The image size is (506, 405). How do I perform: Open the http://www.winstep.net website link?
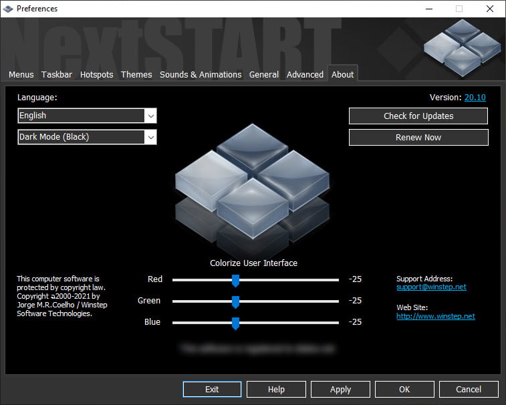pyautogui.click(x=436, y=316)
